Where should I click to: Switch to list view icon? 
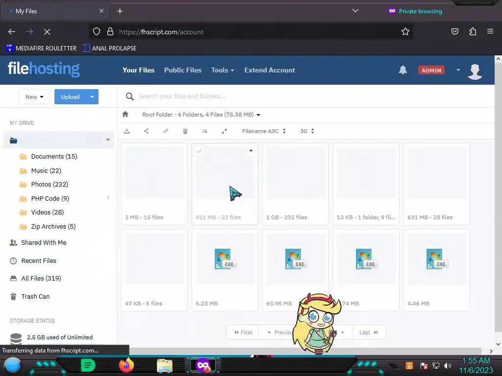click(x=204, y=131)
